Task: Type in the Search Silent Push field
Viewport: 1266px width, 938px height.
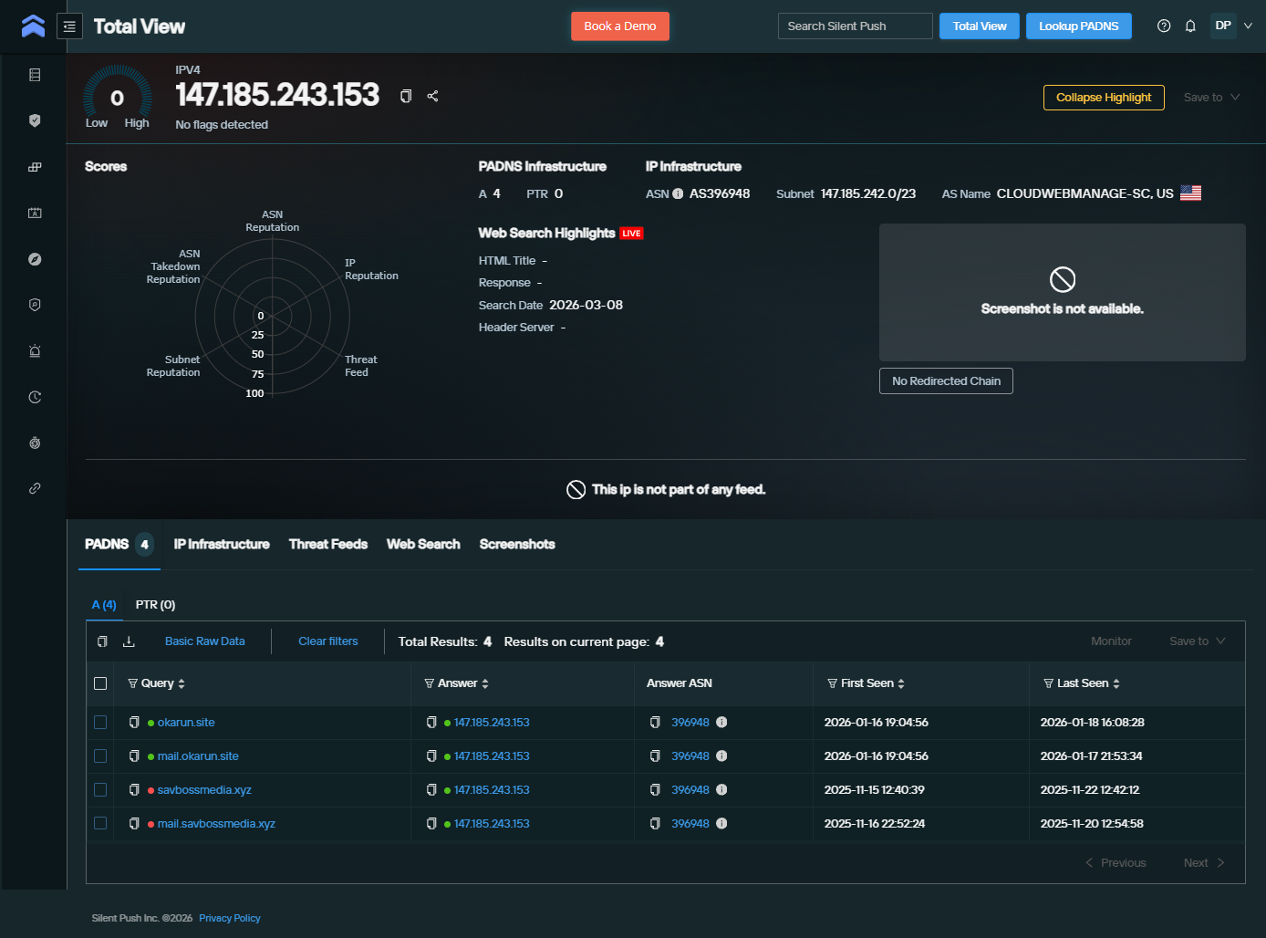Action: tap(854, 26)
